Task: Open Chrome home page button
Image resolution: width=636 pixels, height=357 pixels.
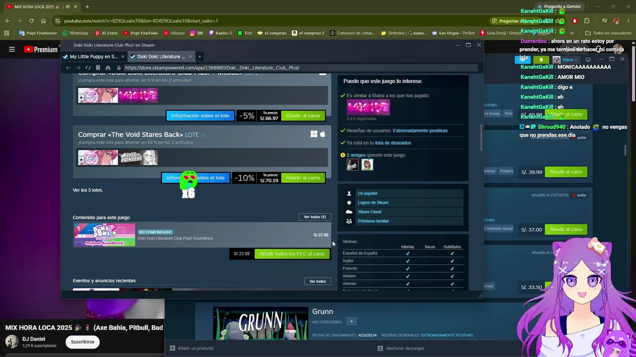Action: [x=43, y=21]
